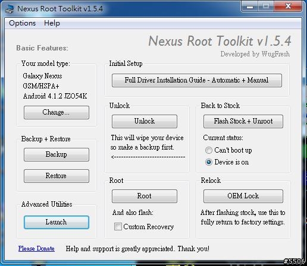Click the 'Android 4.1.2 JZO54K' text

click(x=55, y=96)
